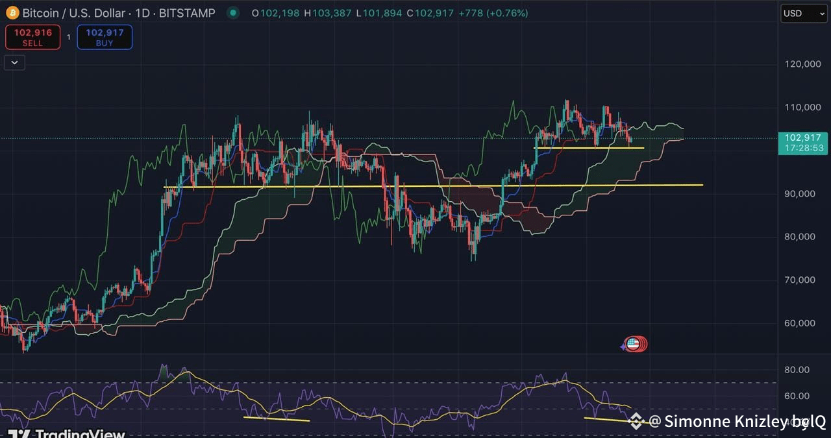This screenshot has height=438, width=831.
Task: Click the 60,000 price scale label
Action: coord(800,322)
